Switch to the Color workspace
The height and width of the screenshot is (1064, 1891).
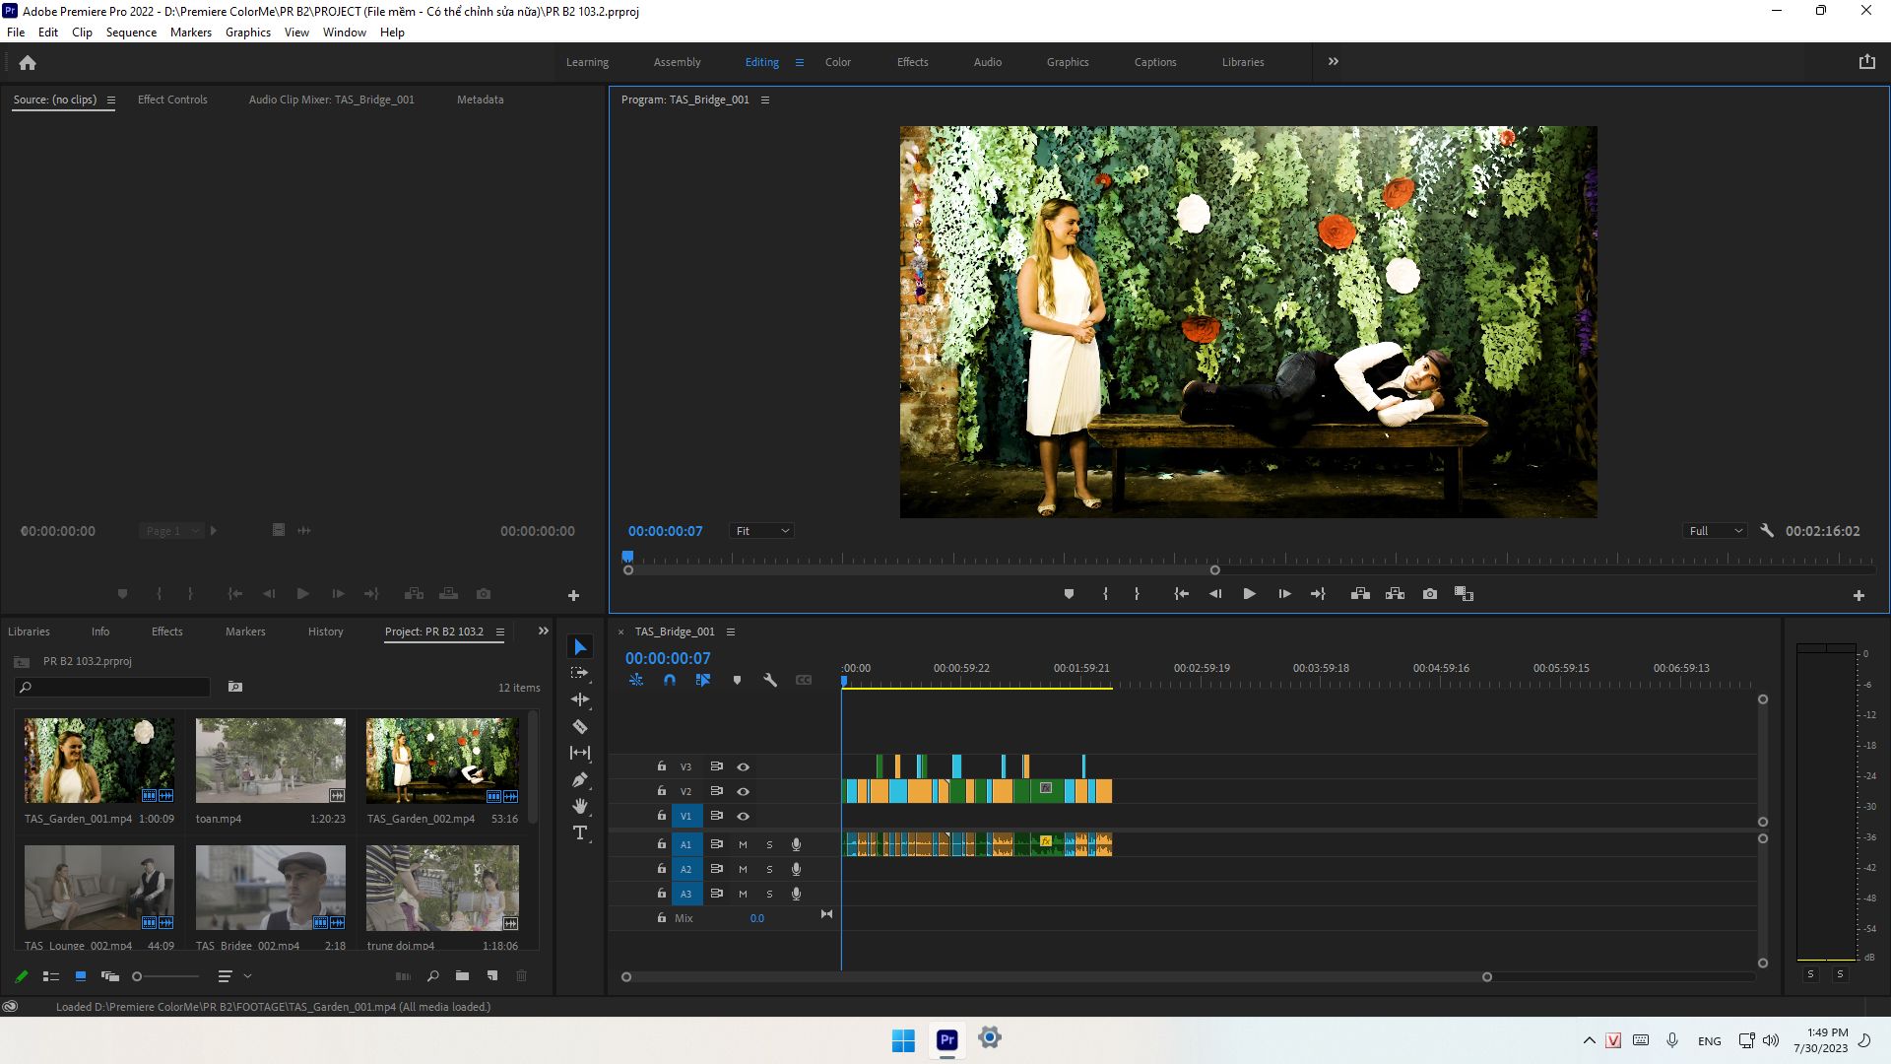pyautogui.click(x=838, y=62)
